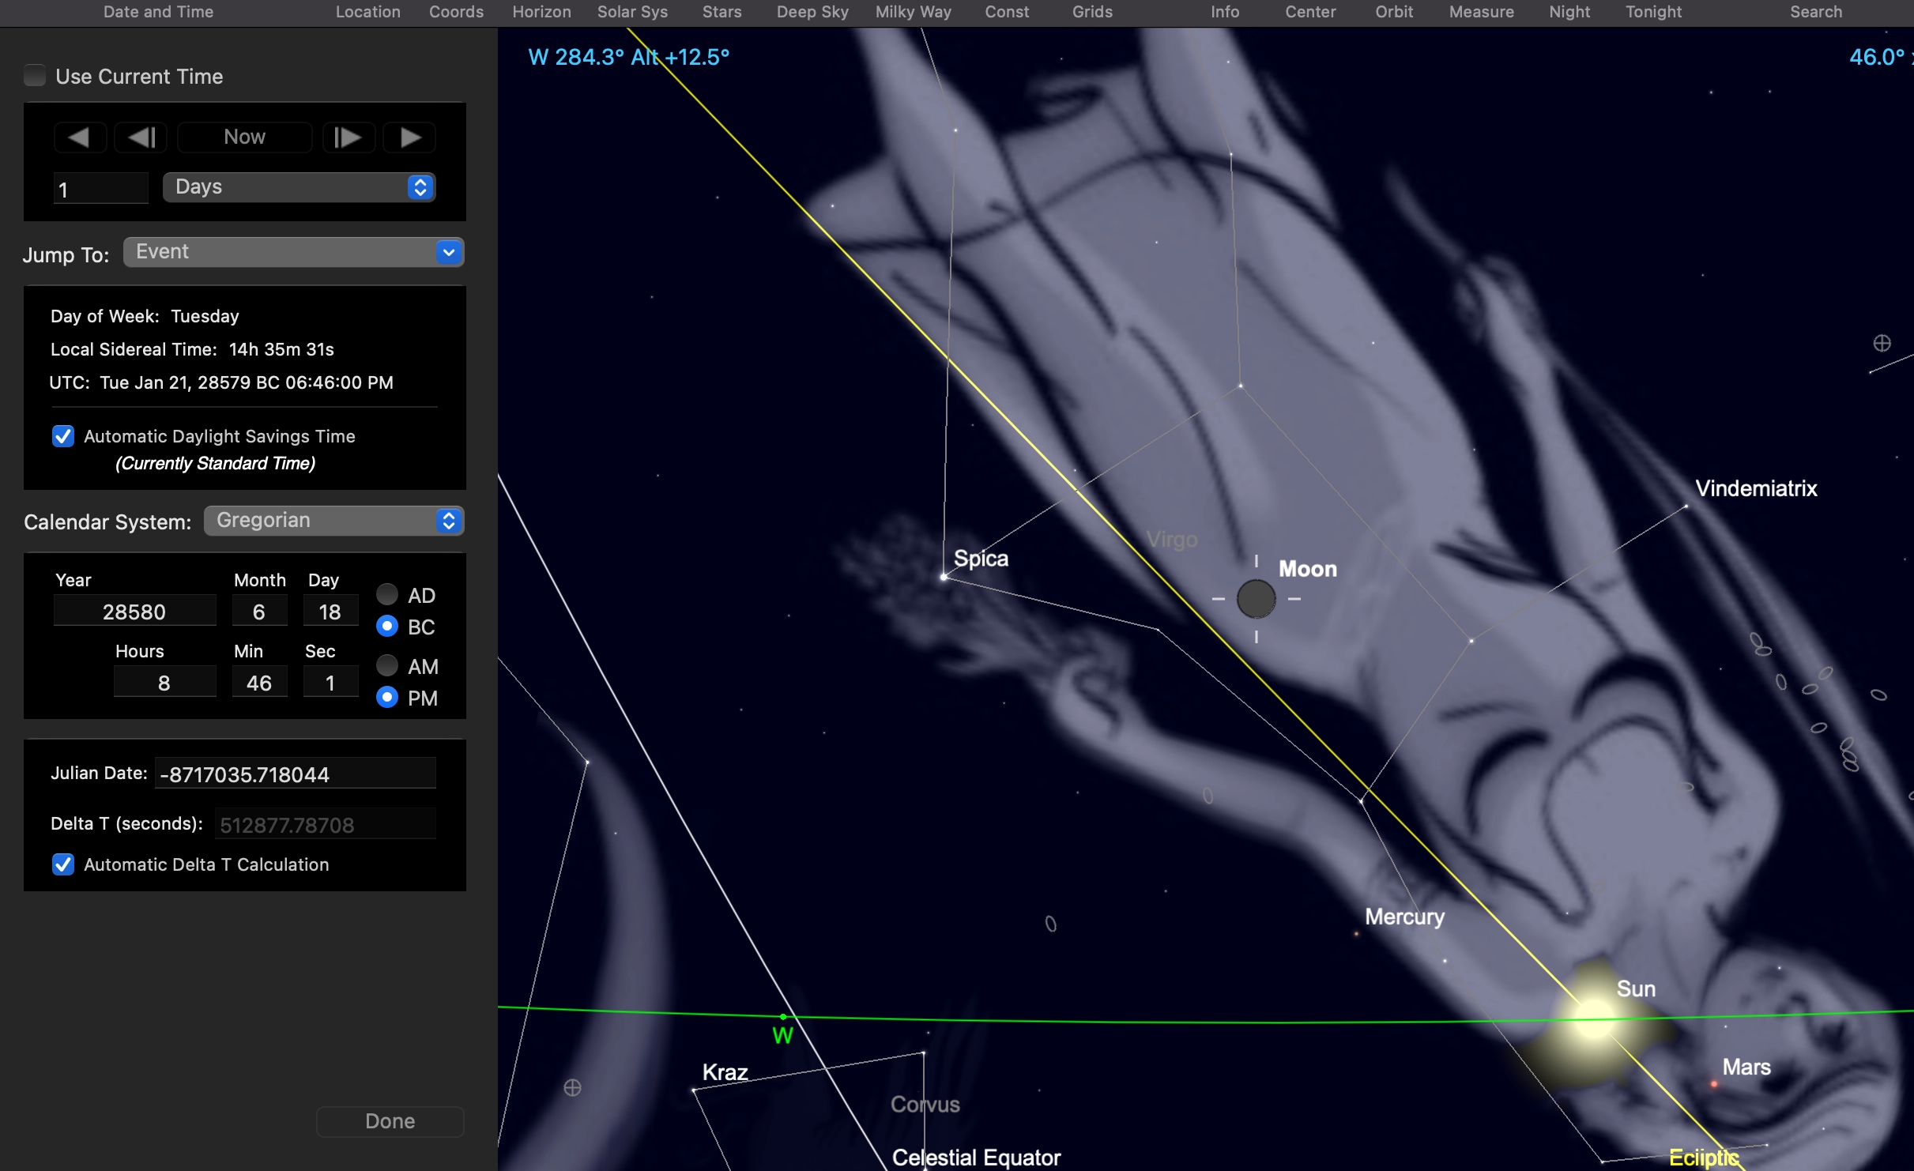Click the Day input field
The height and width of the screenshot is (1171, 1914).
coord(330,612)
